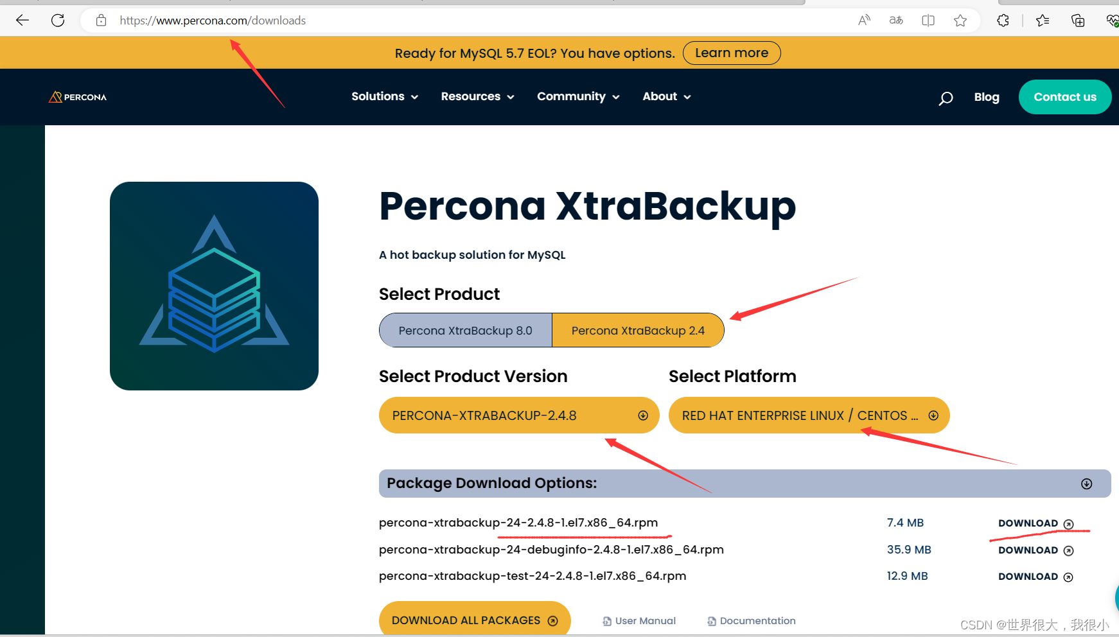This screenshot has width=1119, height=637.
Task: Open the PERCONA-XTRABACKUP-2.4.8 version dropdown
Action: click(x=519, y=415)
